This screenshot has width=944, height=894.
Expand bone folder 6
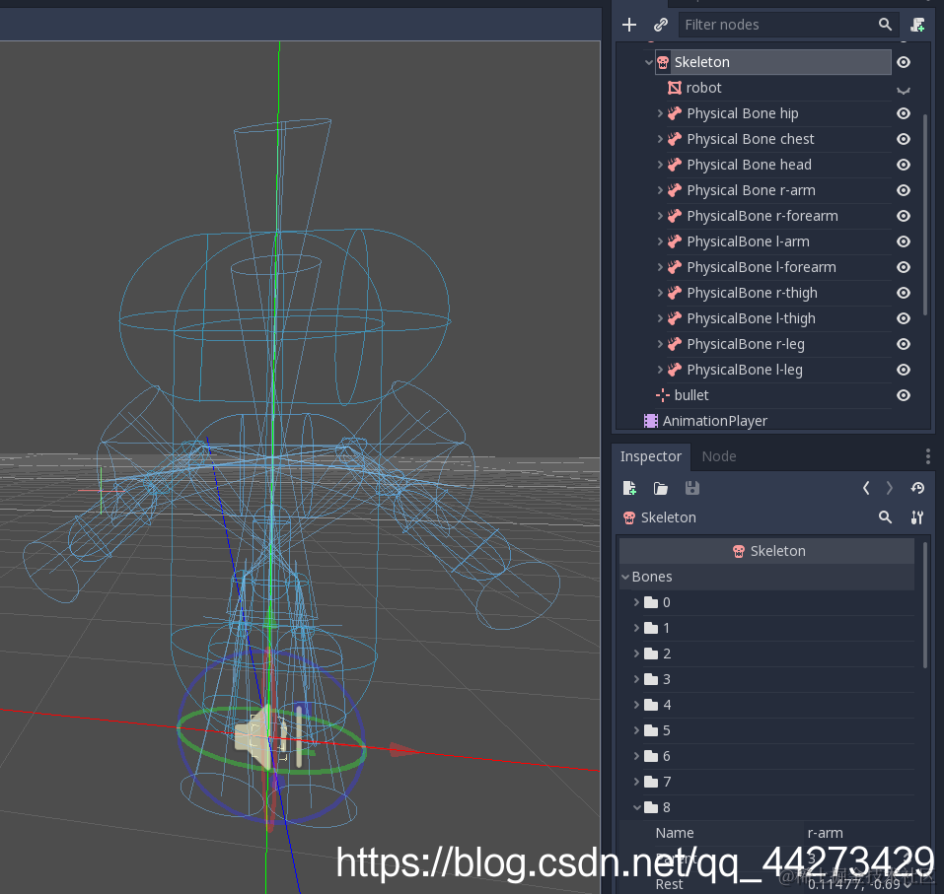[x=636, y=756]
